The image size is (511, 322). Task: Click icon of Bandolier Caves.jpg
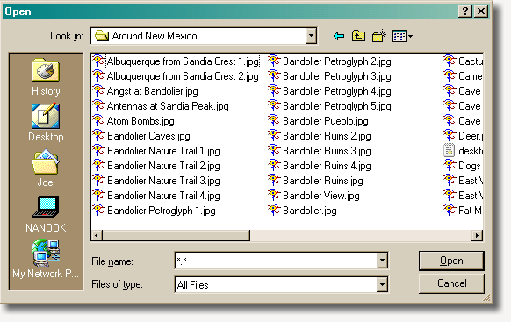(98, 135)
